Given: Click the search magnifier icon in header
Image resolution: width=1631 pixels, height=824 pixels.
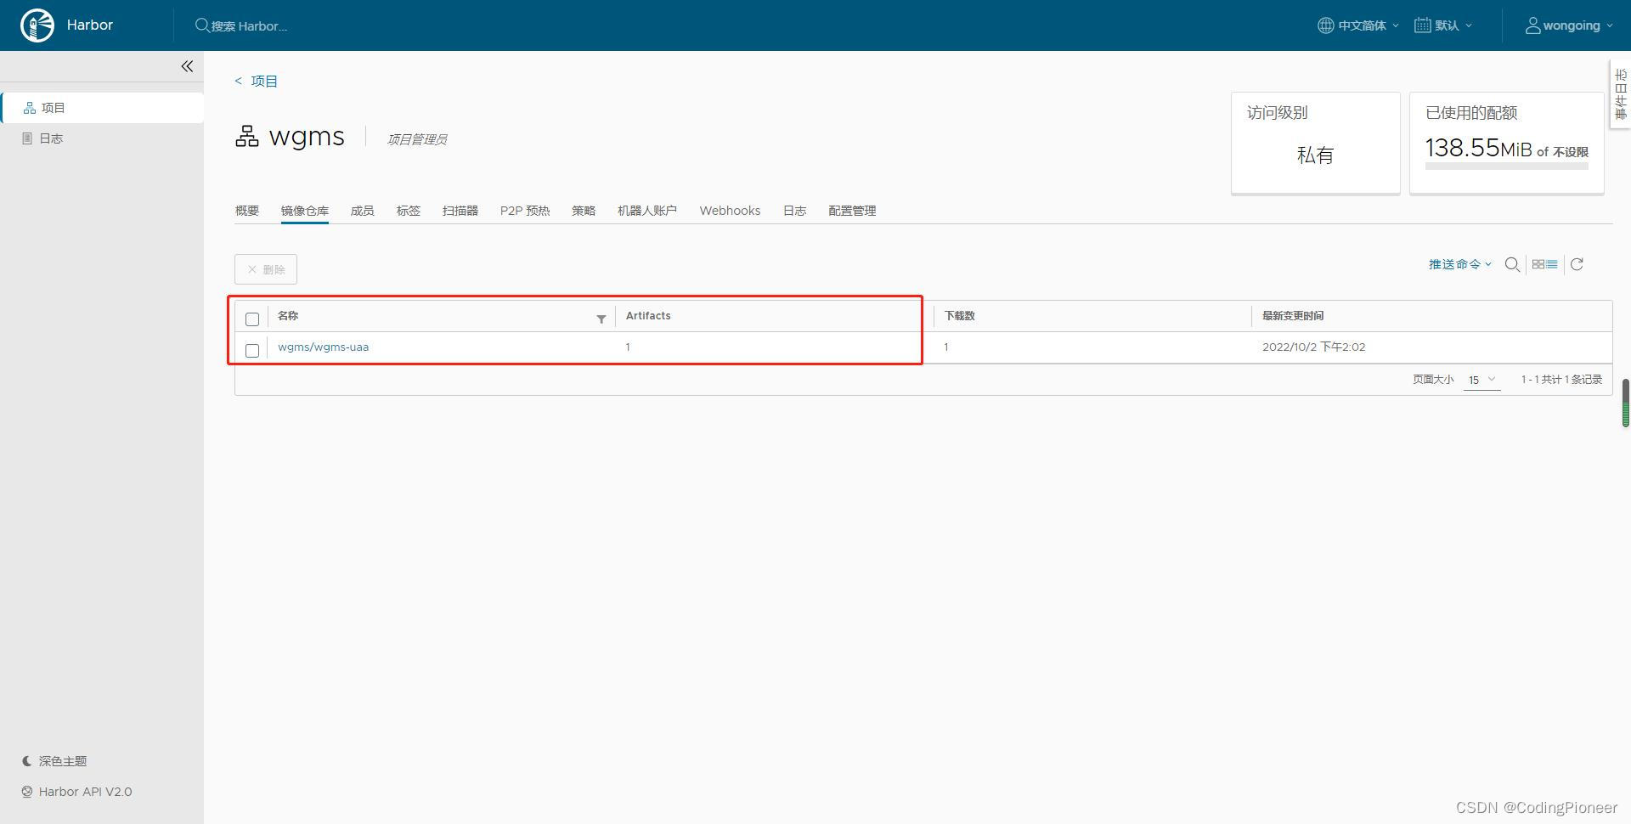Looking at the screenshot, I should 202,25.
